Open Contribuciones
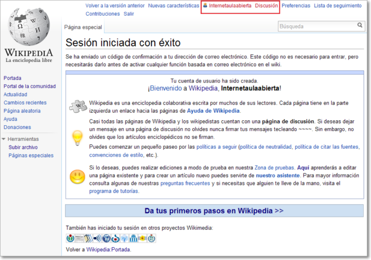Screen dimensions: 371x260 pos(103,13)
